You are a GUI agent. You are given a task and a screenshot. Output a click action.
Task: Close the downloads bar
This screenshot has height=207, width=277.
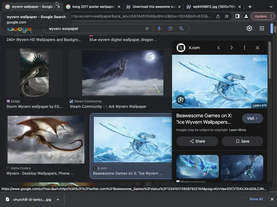272,199
